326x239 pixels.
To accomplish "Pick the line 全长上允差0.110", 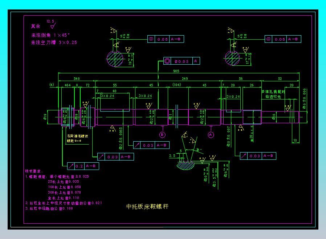I will click(64, 198).
